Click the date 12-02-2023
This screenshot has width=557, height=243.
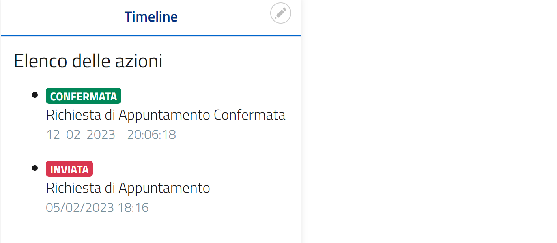[81, 135]
